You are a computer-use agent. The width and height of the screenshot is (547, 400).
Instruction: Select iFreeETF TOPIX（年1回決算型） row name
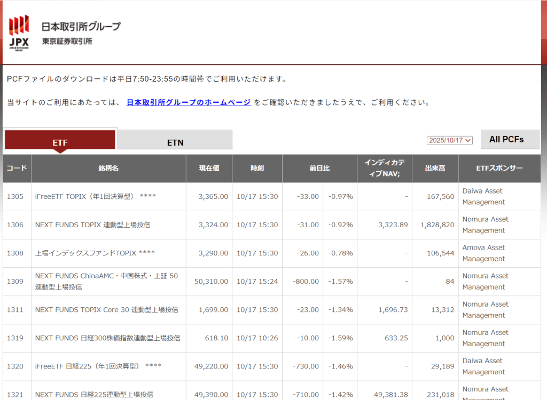pos(95,196)
